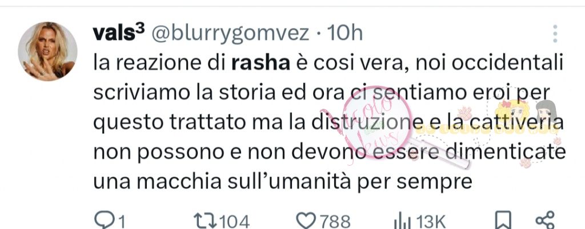Click the like count 788

(x=335, y=222)
